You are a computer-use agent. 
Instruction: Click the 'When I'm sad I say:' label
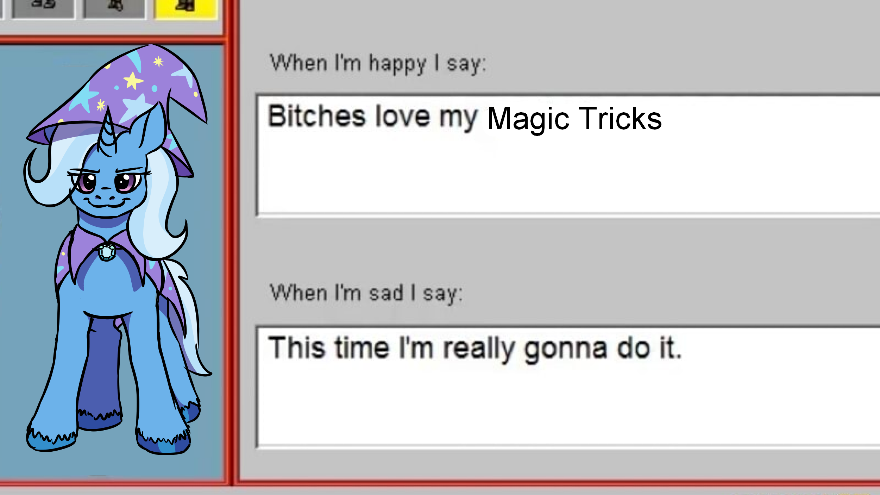tap(366, 294)
